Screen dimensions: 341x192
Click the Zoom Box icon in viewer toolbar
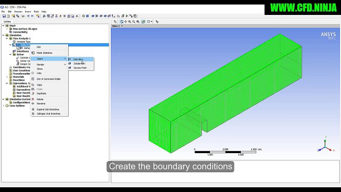pos(134,21)
